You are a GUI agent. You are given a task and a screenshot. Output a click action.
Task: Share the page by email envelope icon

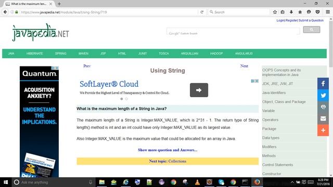(323, 118)
